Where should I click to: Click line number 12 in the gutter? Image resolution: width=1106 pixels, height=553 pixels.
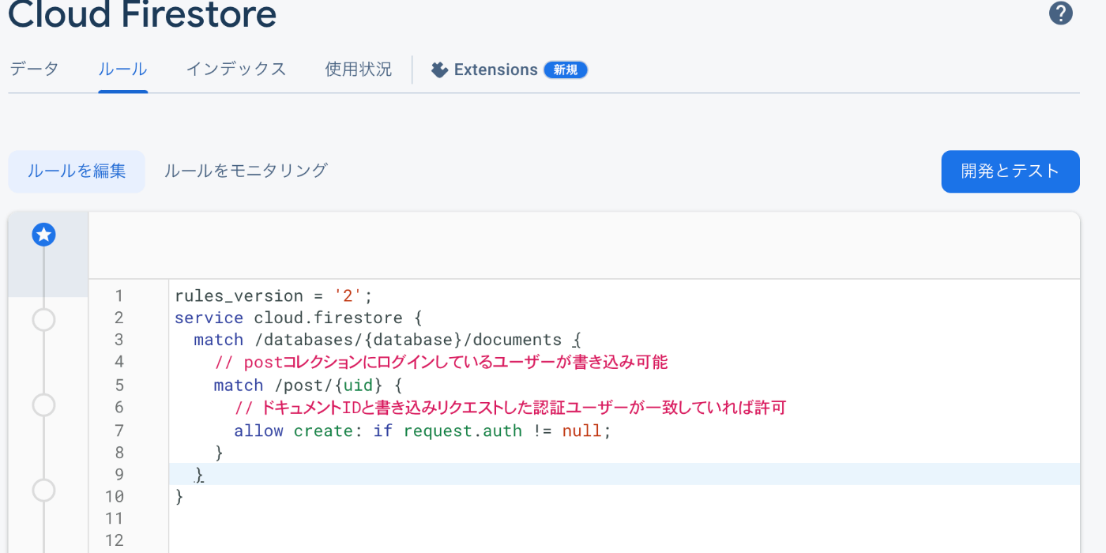point(115,540)
